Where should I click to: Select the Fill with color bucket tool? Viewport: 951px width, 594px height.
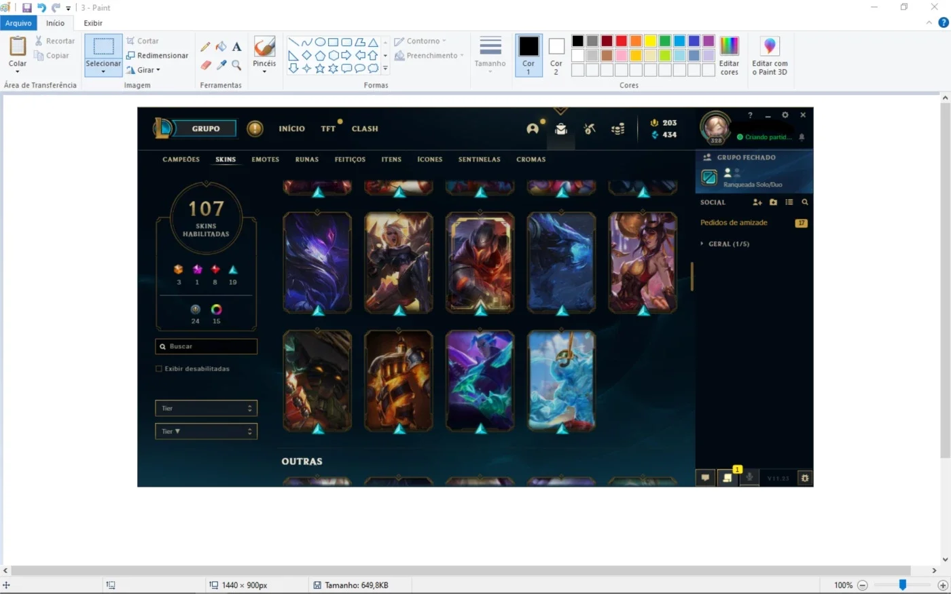tap(221, 47)
